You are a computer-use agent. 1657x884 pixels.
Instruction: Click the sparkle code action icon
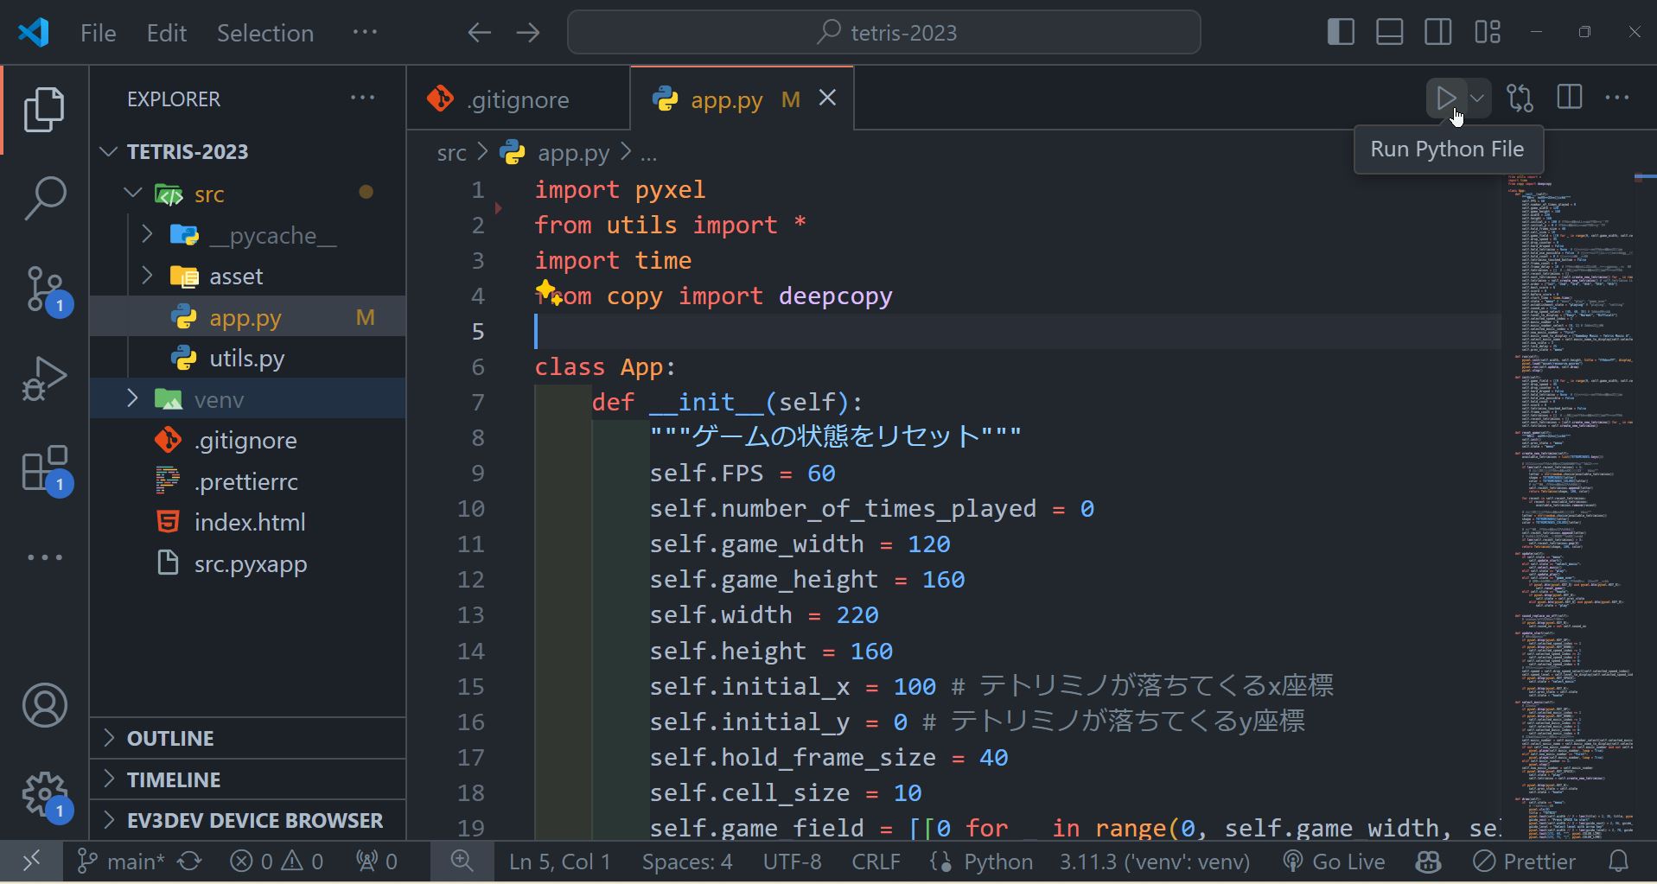point(548,292)
